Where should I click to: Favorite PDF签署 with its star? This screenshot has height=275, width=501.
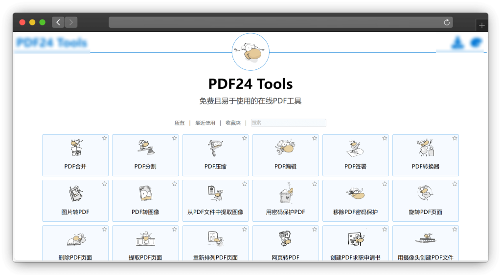[385, 138]
